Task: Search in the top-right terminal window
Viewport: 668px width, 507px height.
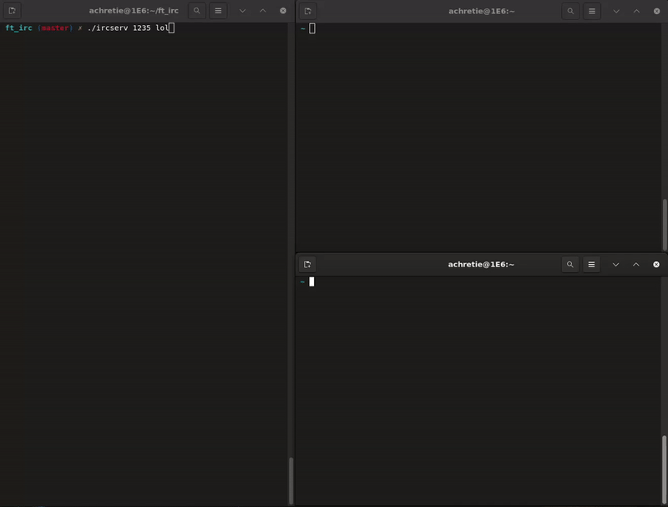Action: pyautogui.click(x=570, y=11)
